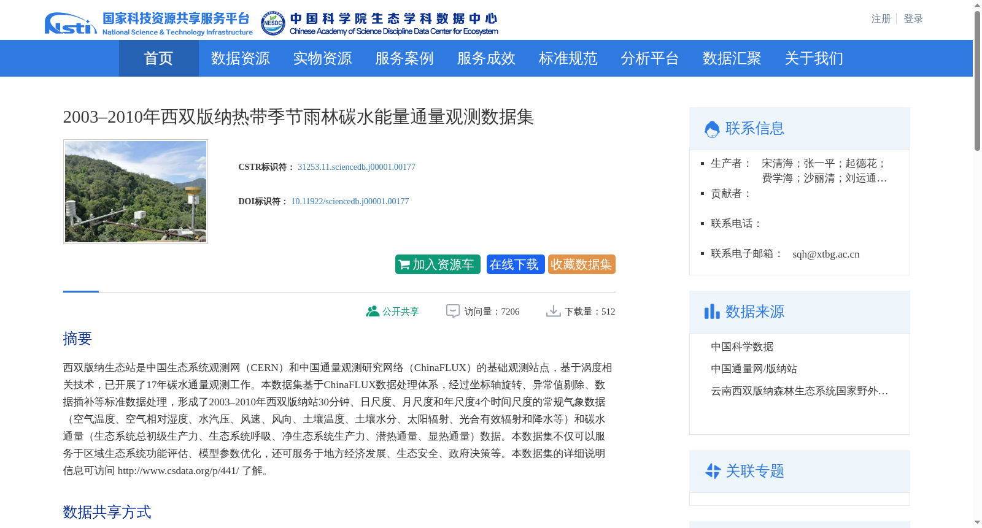Click the 访问量 comment icon

[453, 312]
